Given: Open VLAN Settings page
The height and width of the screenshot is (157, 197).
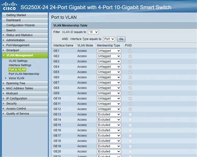Looking at the screenshot, I should pyautogui.click(x=18, y=61).
